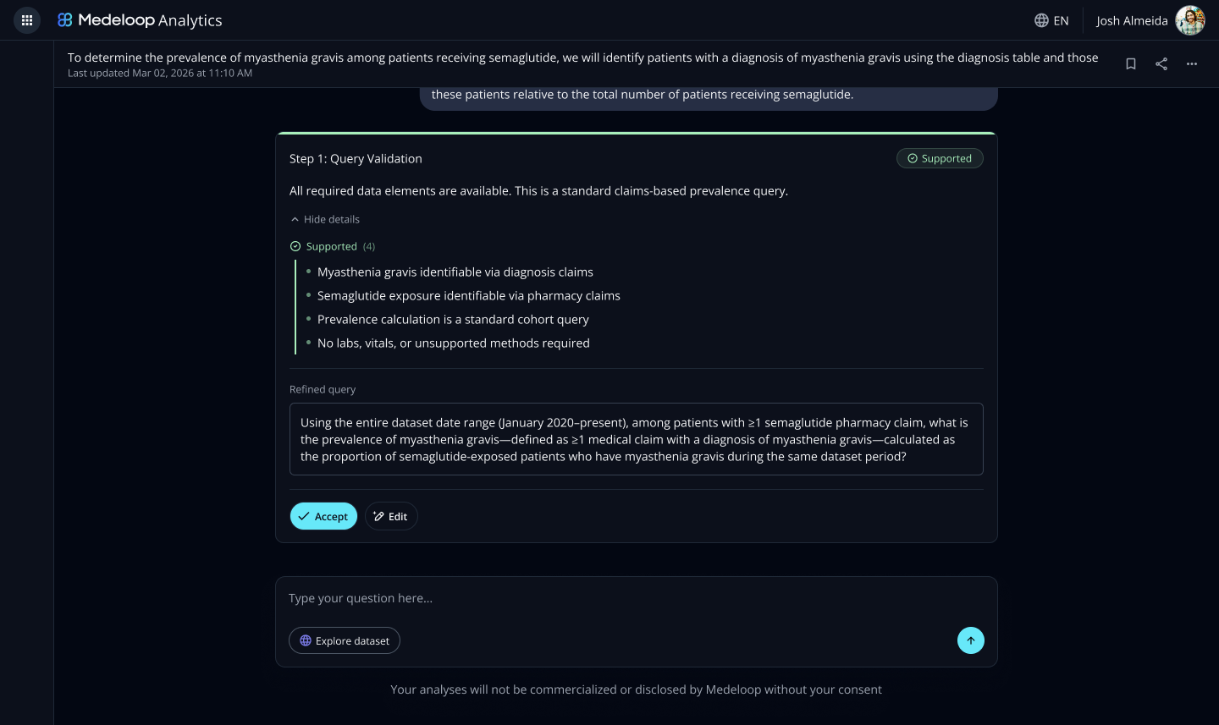Open the EN language selector
This screenshot has height=725, width=1219.
pyautogui.click(x=1051, y=20)
